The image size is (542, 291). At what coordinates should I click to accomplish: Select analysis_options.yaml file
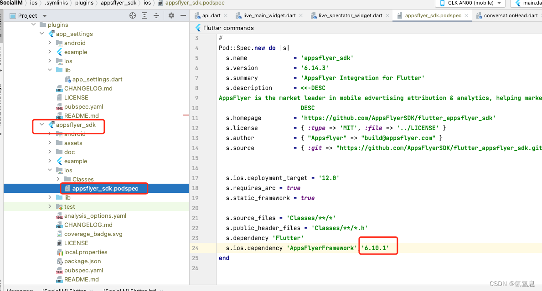[95, 216]
